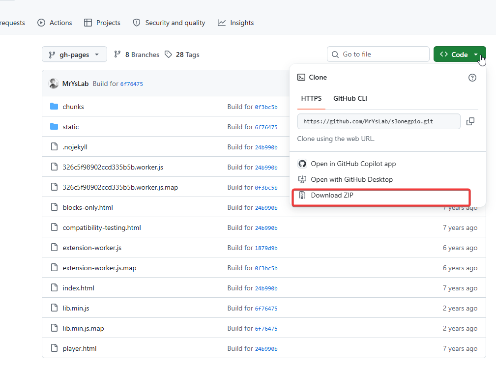Switch to the HTTPS clone tab
The width and height of the screenshot is (496, 368).
coord(311,98)
